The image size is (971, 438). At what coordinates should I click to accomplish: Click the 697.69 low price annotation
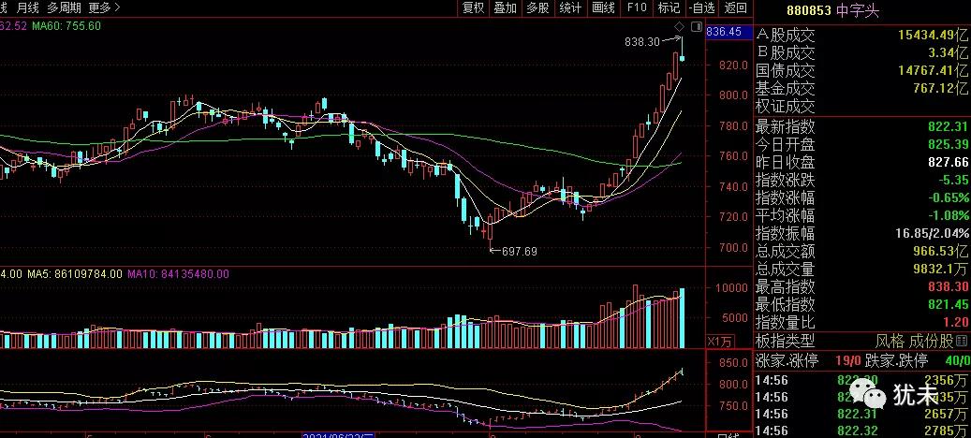click(520, 251)
